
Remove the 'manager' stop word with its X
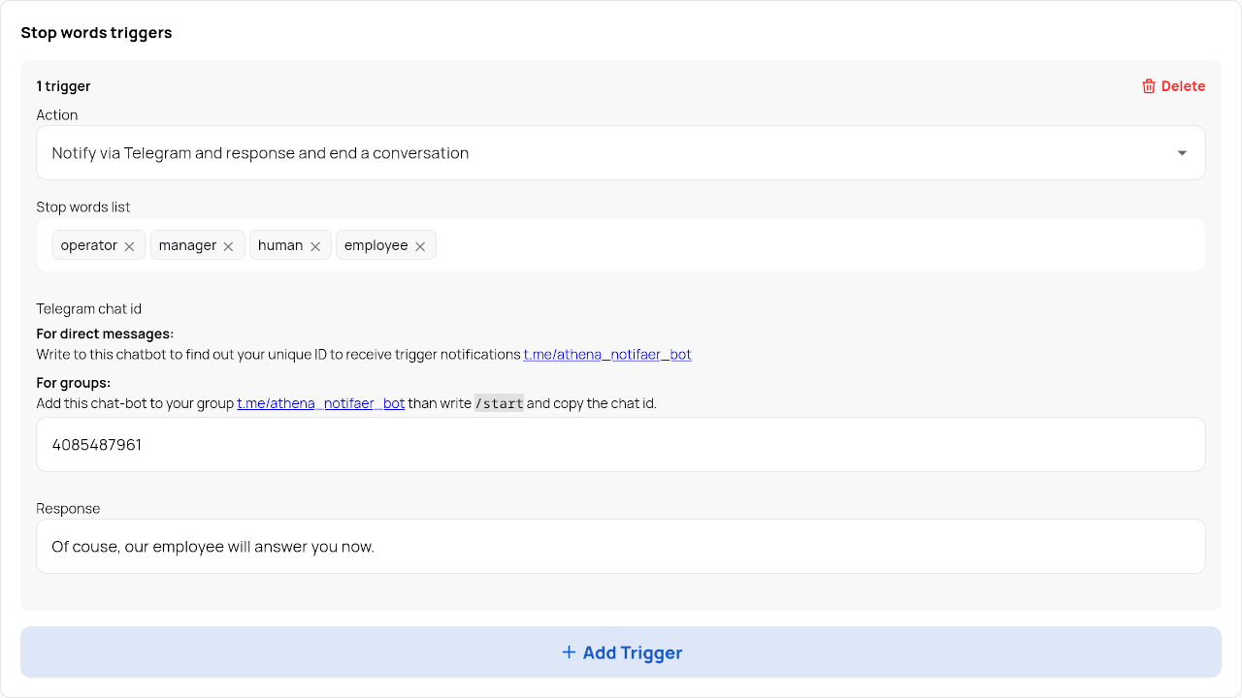(x=228, y=246)
